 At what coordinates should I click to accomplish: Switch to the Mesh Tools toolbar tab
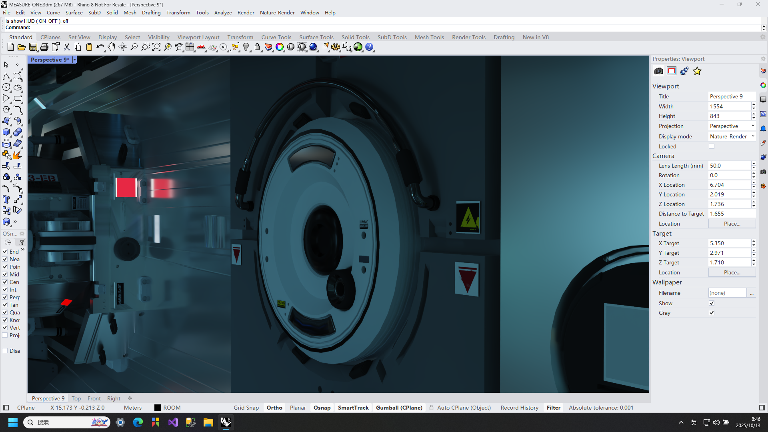[x=429, y=37]
